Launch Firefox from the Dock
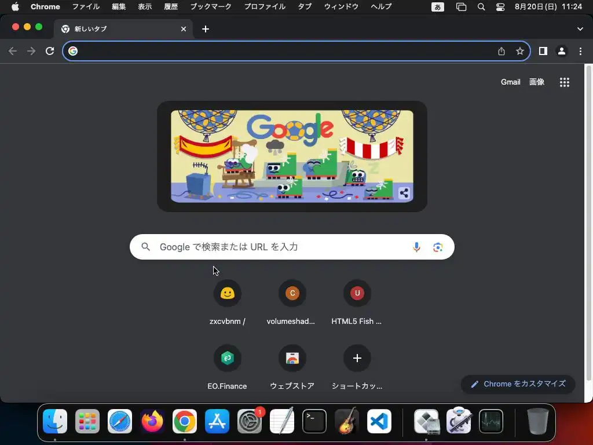The height and width of the screenshot is (445, 593). pyautogui.click(x=152, y=421)
